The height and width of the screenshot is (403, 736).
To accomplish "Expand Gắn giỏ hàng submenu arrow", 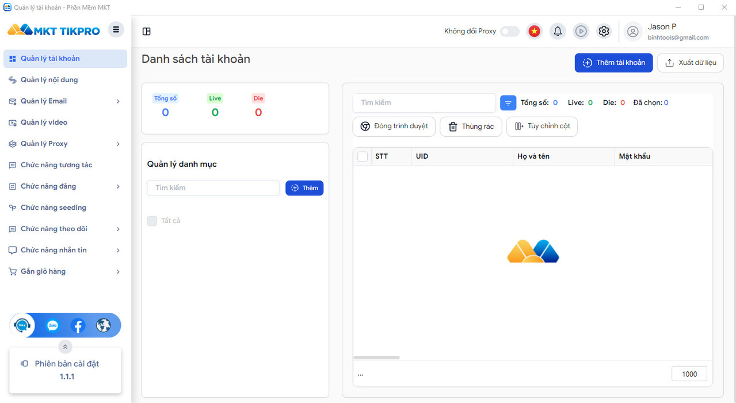I will pos(118,271).
